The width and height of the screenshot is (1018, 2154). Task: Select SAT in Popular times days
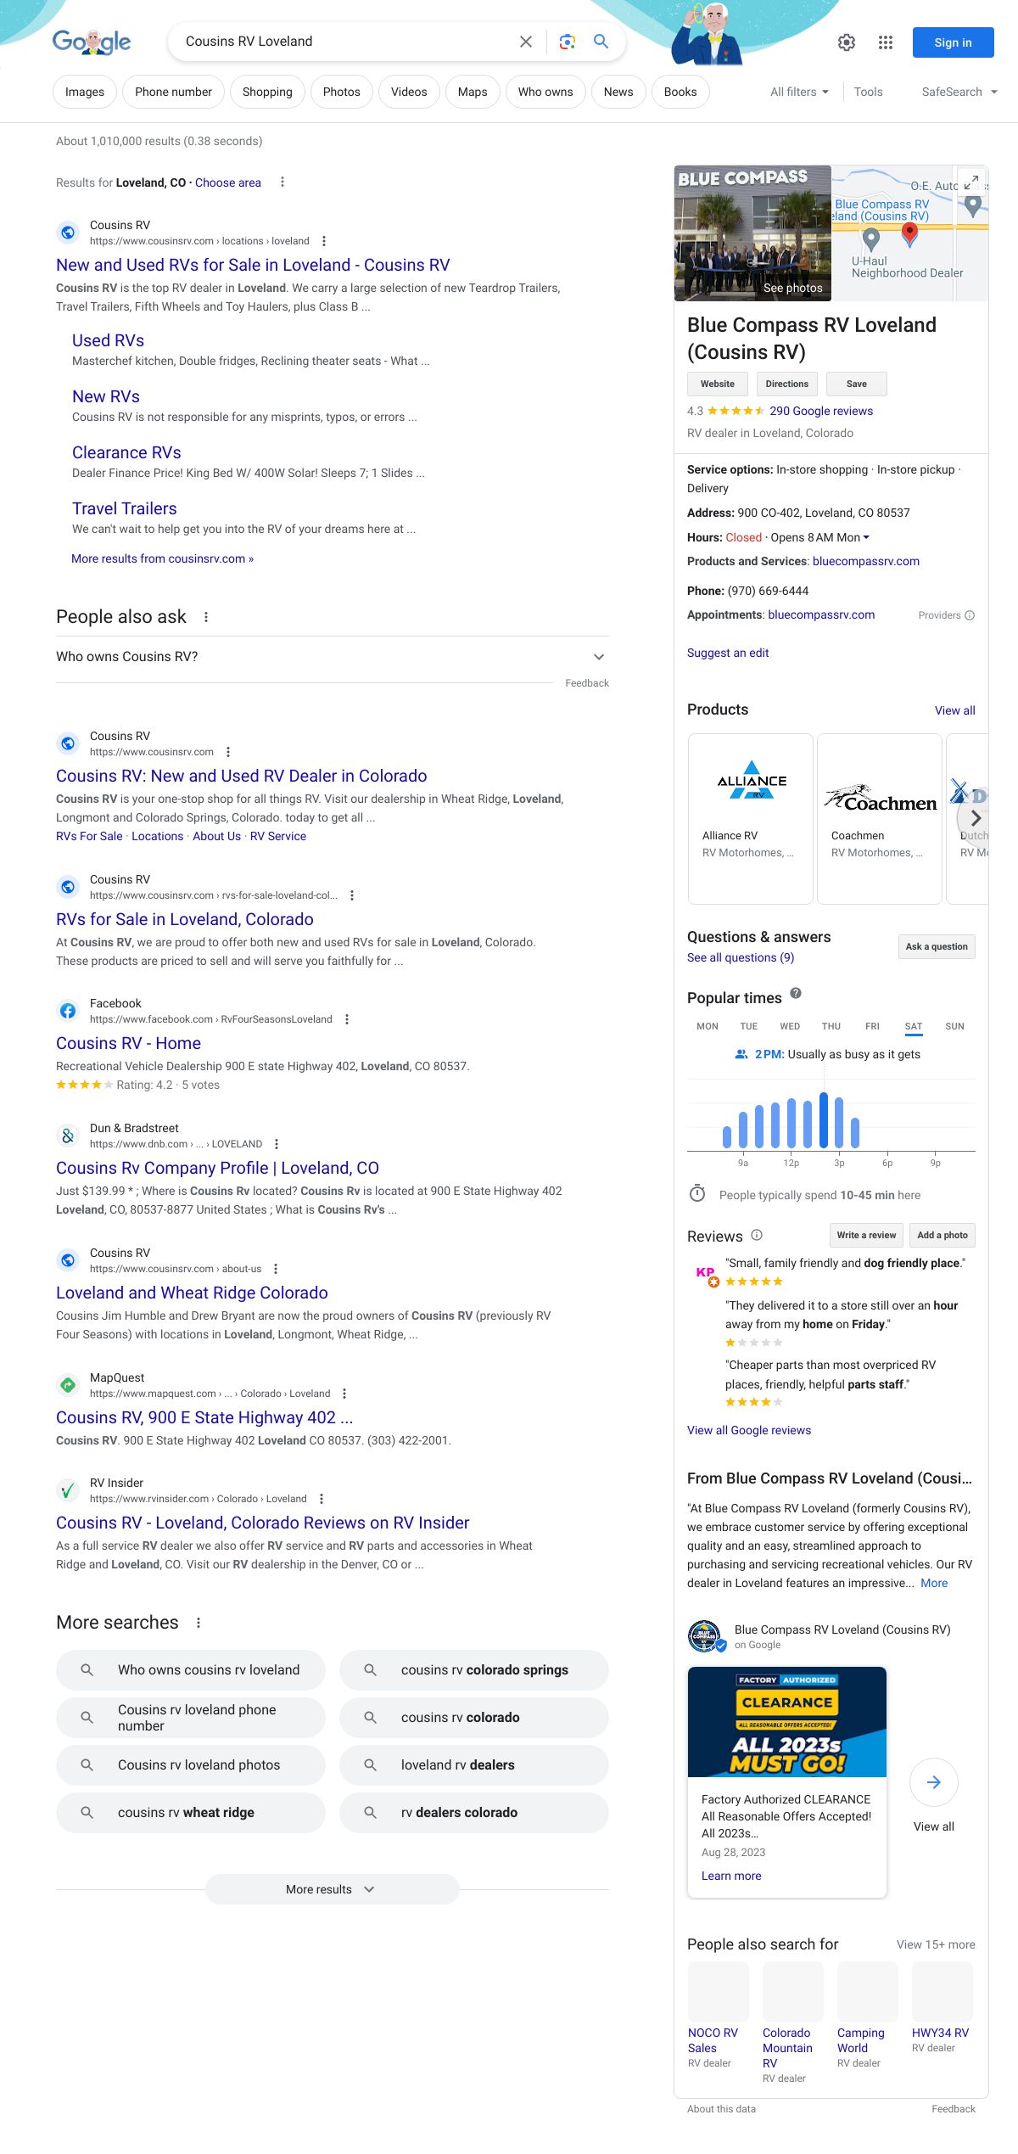[x=913, y=1026]
